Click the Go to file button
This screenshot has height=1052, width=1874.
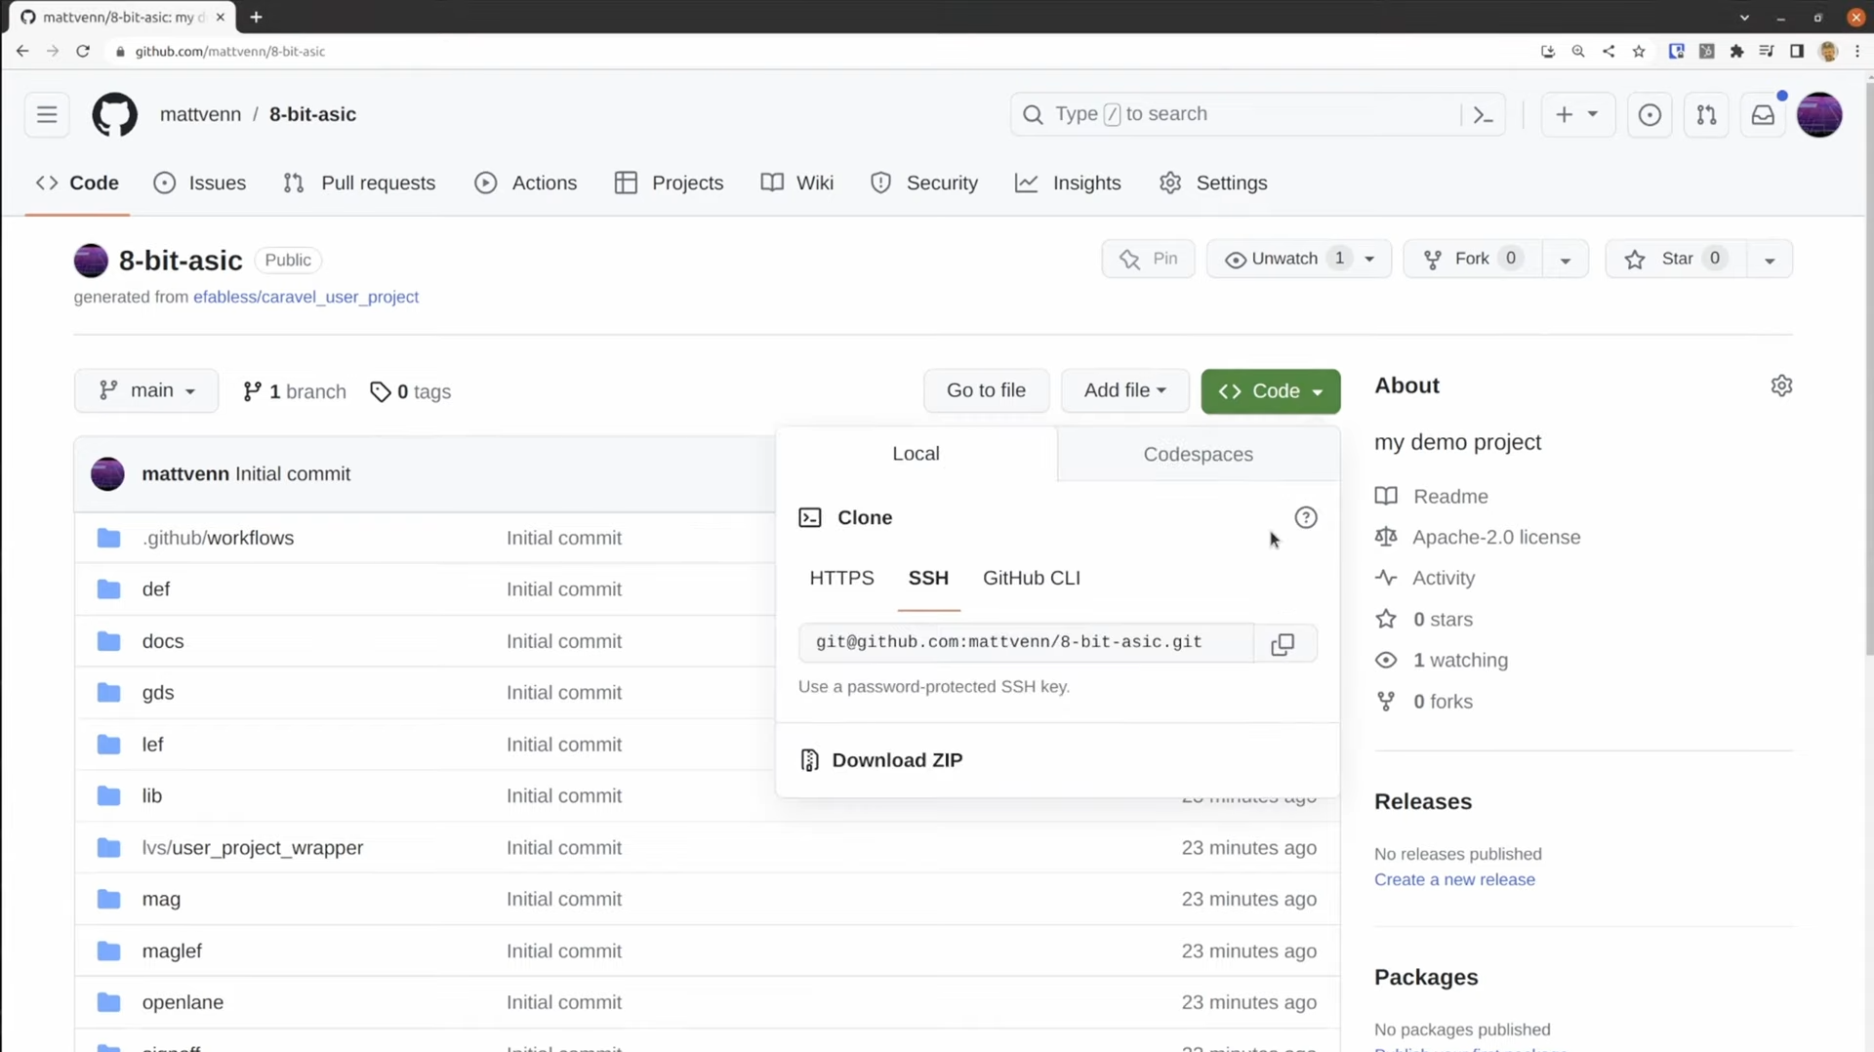click(x=986, y=390)
